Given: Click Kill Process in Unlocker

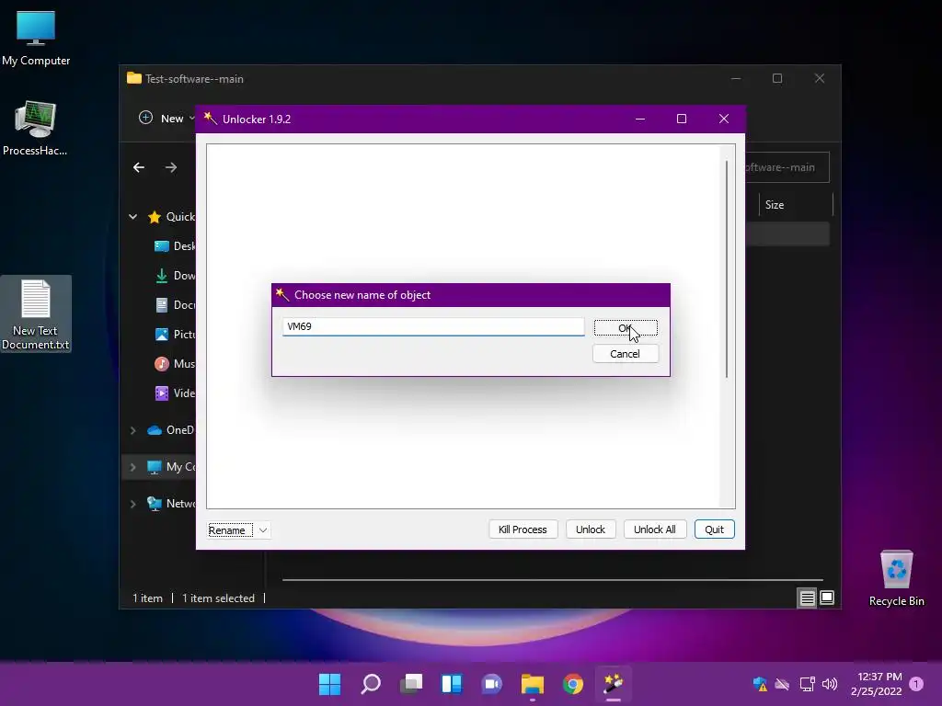Looking at the screenshot, I should click(523, 529).
